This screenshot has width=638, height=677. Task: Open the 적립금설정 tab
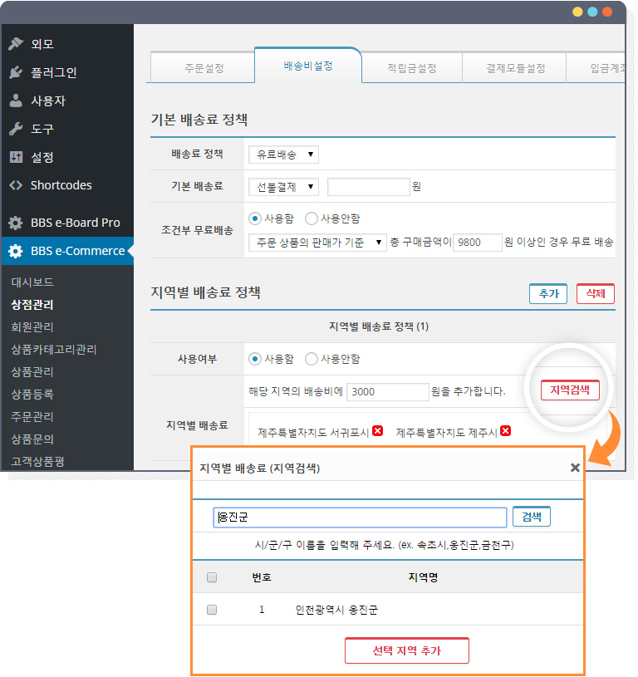(411, 68)
